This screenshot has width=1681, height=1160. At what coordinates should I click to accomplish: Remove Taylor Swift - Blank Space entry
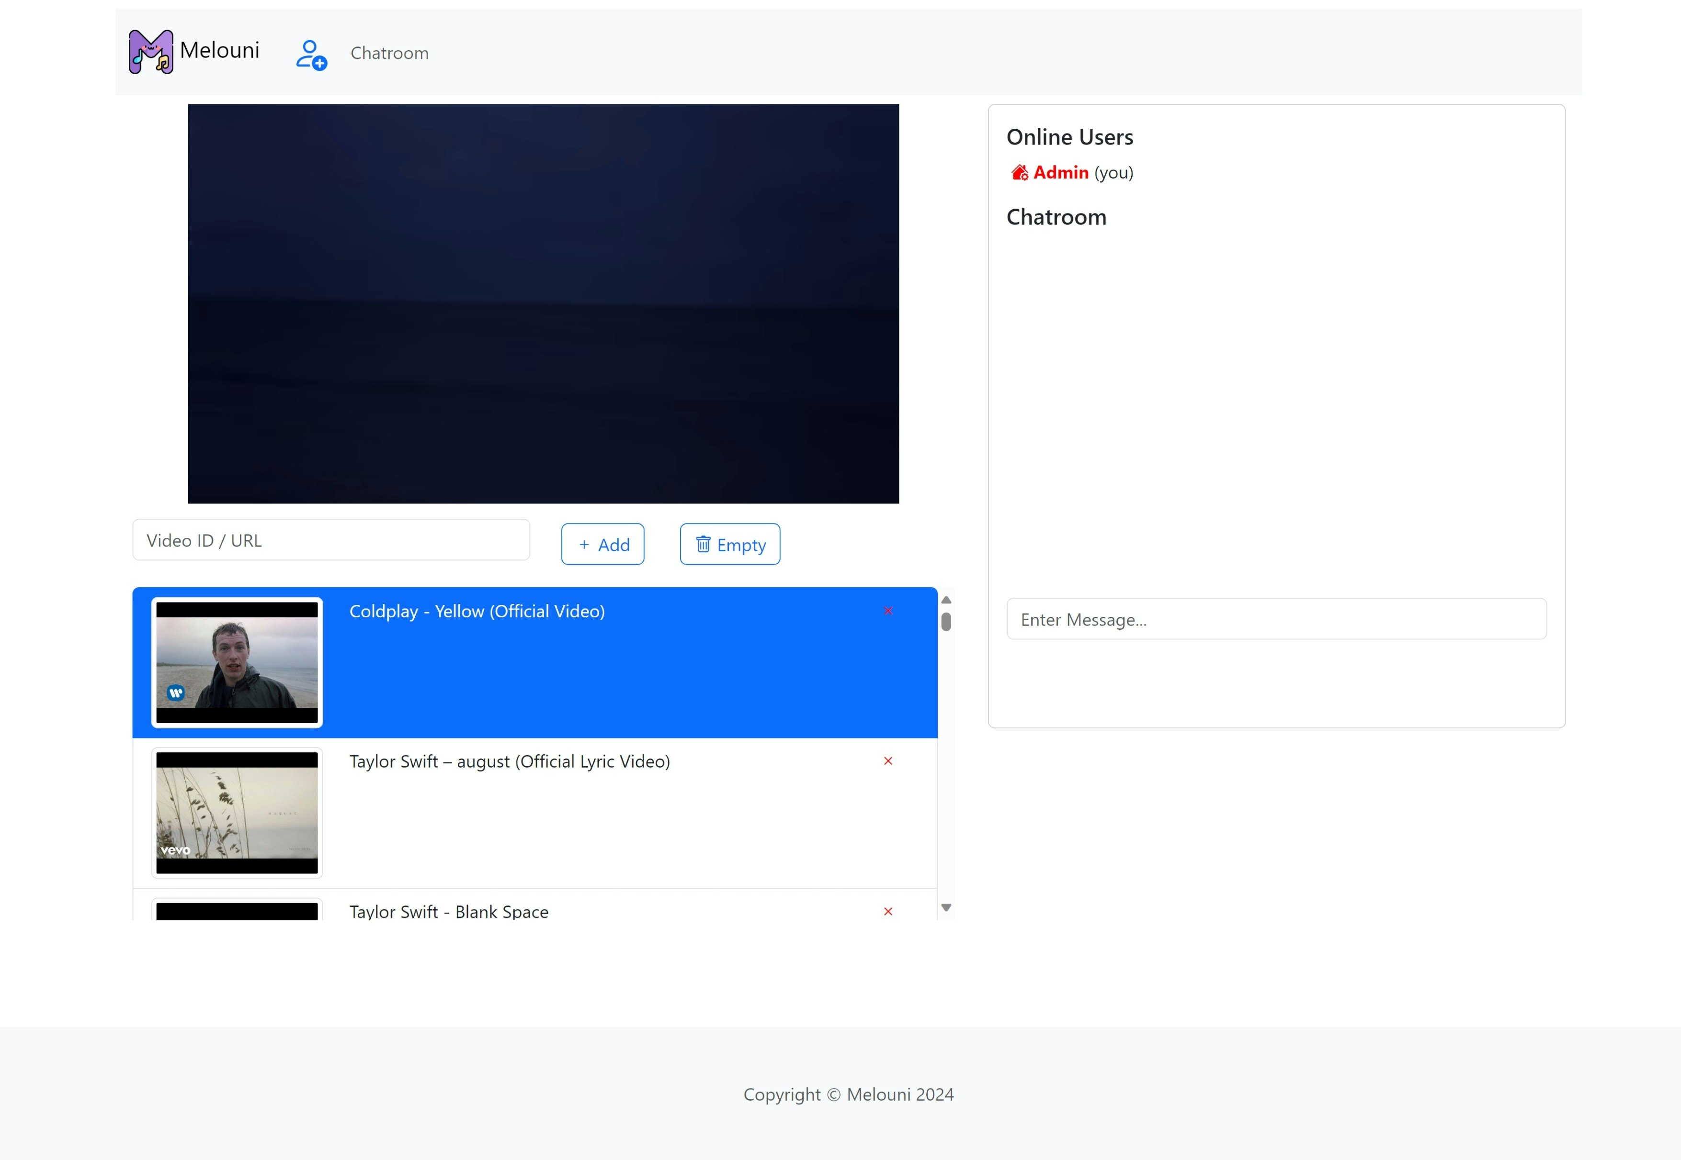tap(888, 912)
